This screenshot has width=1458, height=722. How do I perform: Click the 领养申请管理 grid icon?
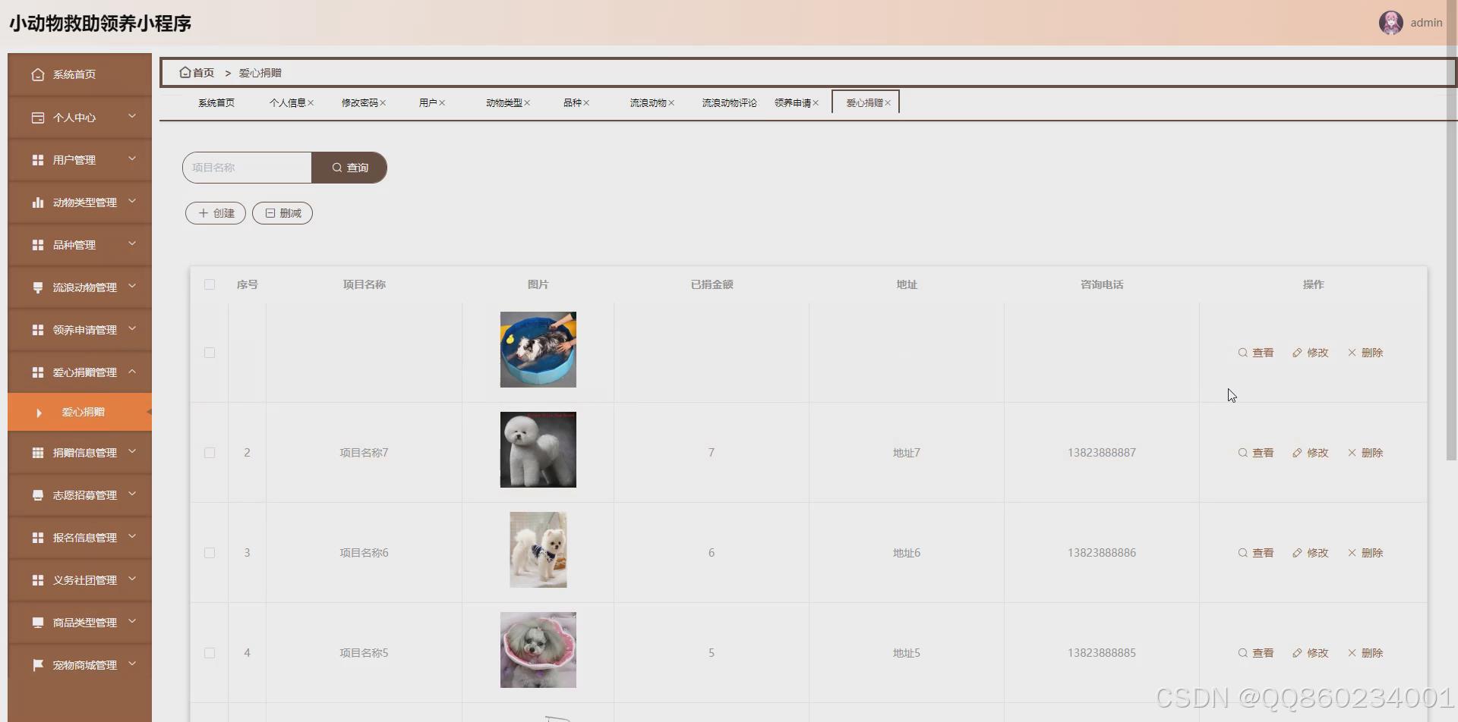38,330
